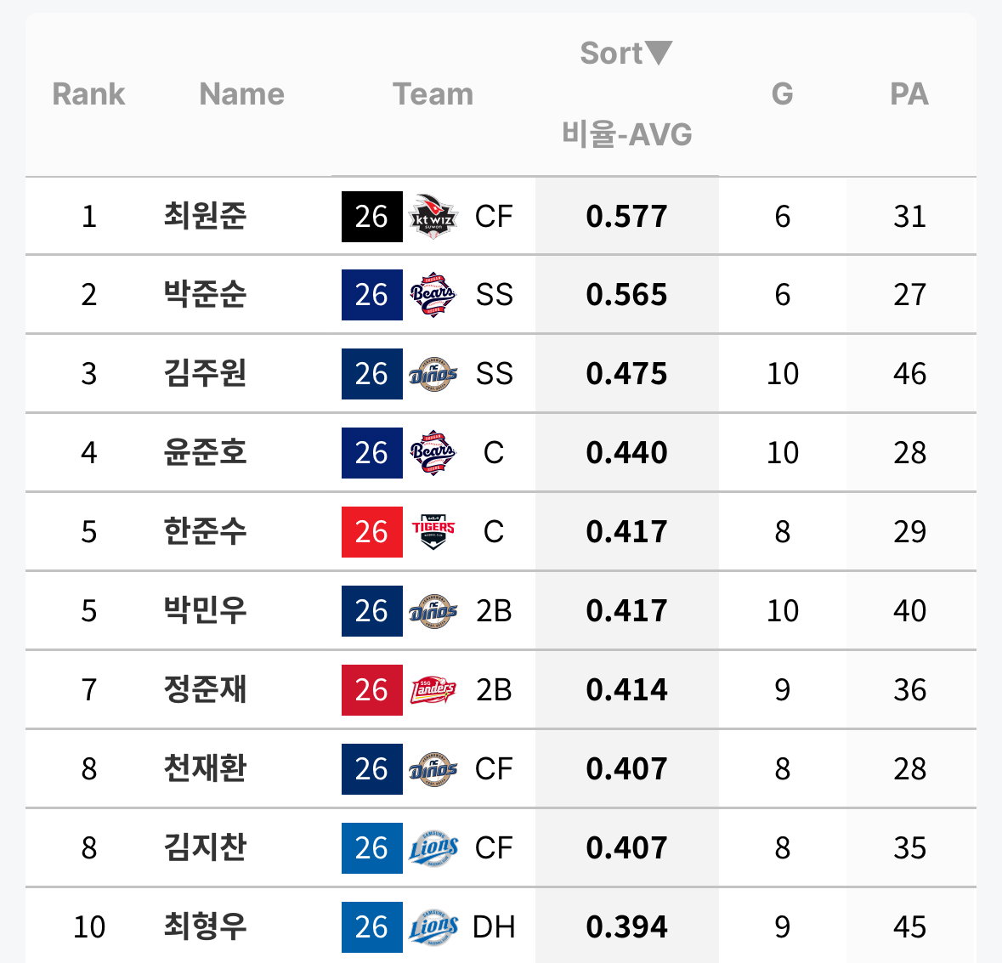Click the Tigers logo beside 한준수
Image resolution: width=1002 pixels, height=963 pixels.
tap(433, 532)
